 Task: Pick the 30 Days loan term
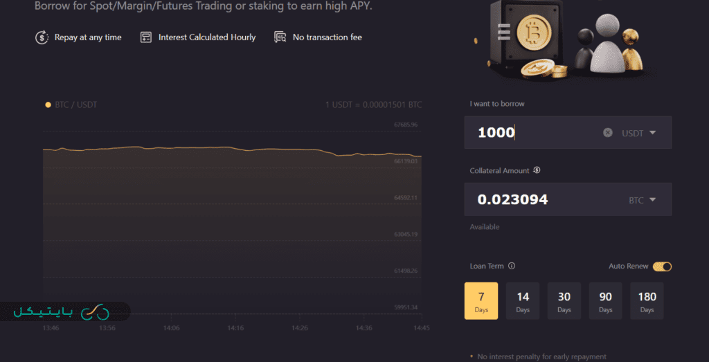click(x=564, y=301)
